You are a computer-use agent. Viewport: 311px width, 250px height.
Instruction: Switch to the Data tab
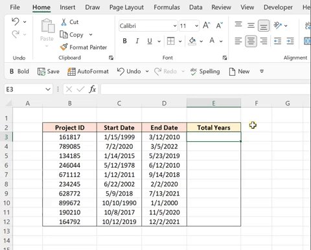click(196, 7)
